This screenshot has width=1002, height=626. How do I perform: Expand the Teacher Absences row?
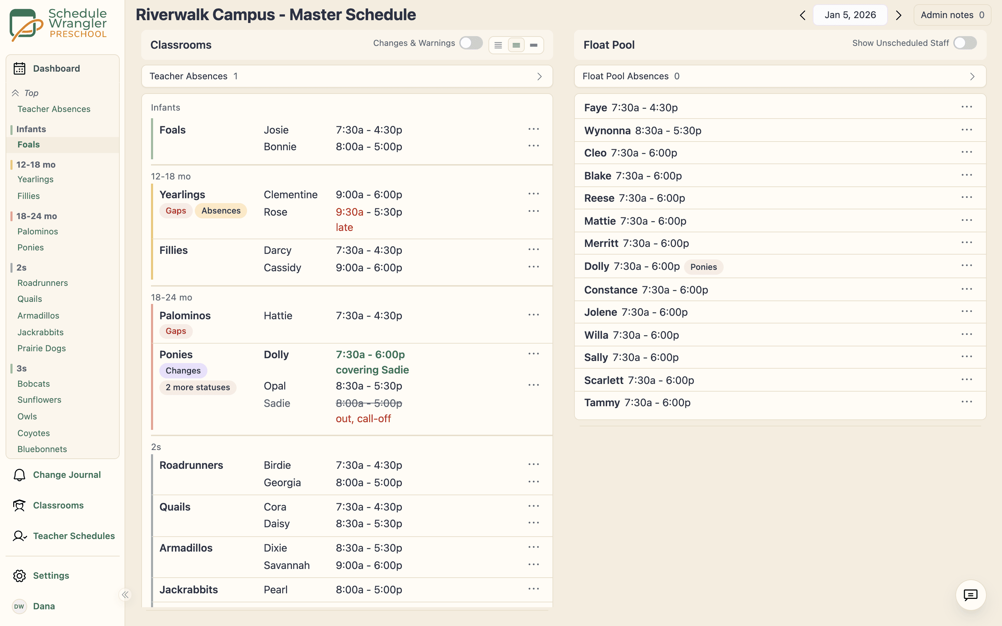[347, 76]
